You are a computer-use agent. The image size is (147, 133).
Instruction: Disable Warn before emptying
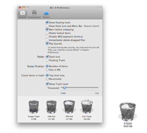click(x=47, y=29)
